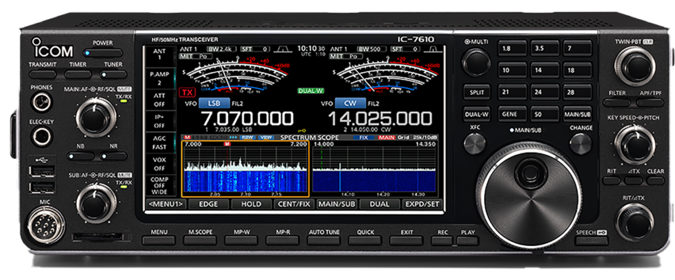
Task: Toggle the SPLIT button
Action: [x=476, y=92]
